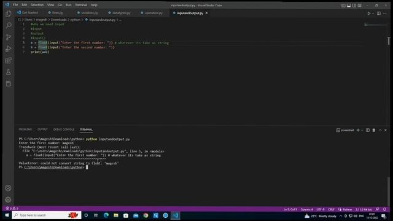Open the View menu
This screenshot has height=221, width=393.
point(50,5)
